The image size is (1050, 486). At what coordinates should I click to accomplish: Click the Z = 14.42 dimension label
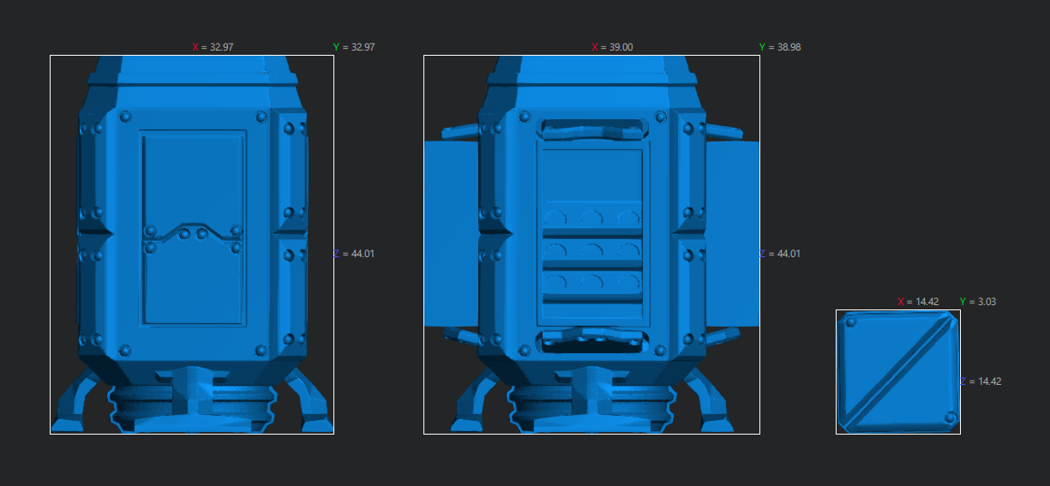coord(981,381)
